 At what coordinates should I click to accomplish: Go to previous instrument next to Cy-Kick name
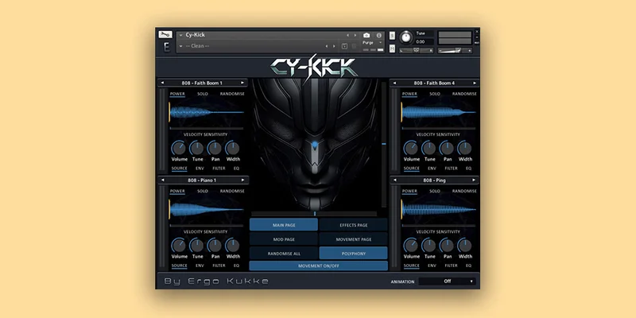tap(347, 35)
